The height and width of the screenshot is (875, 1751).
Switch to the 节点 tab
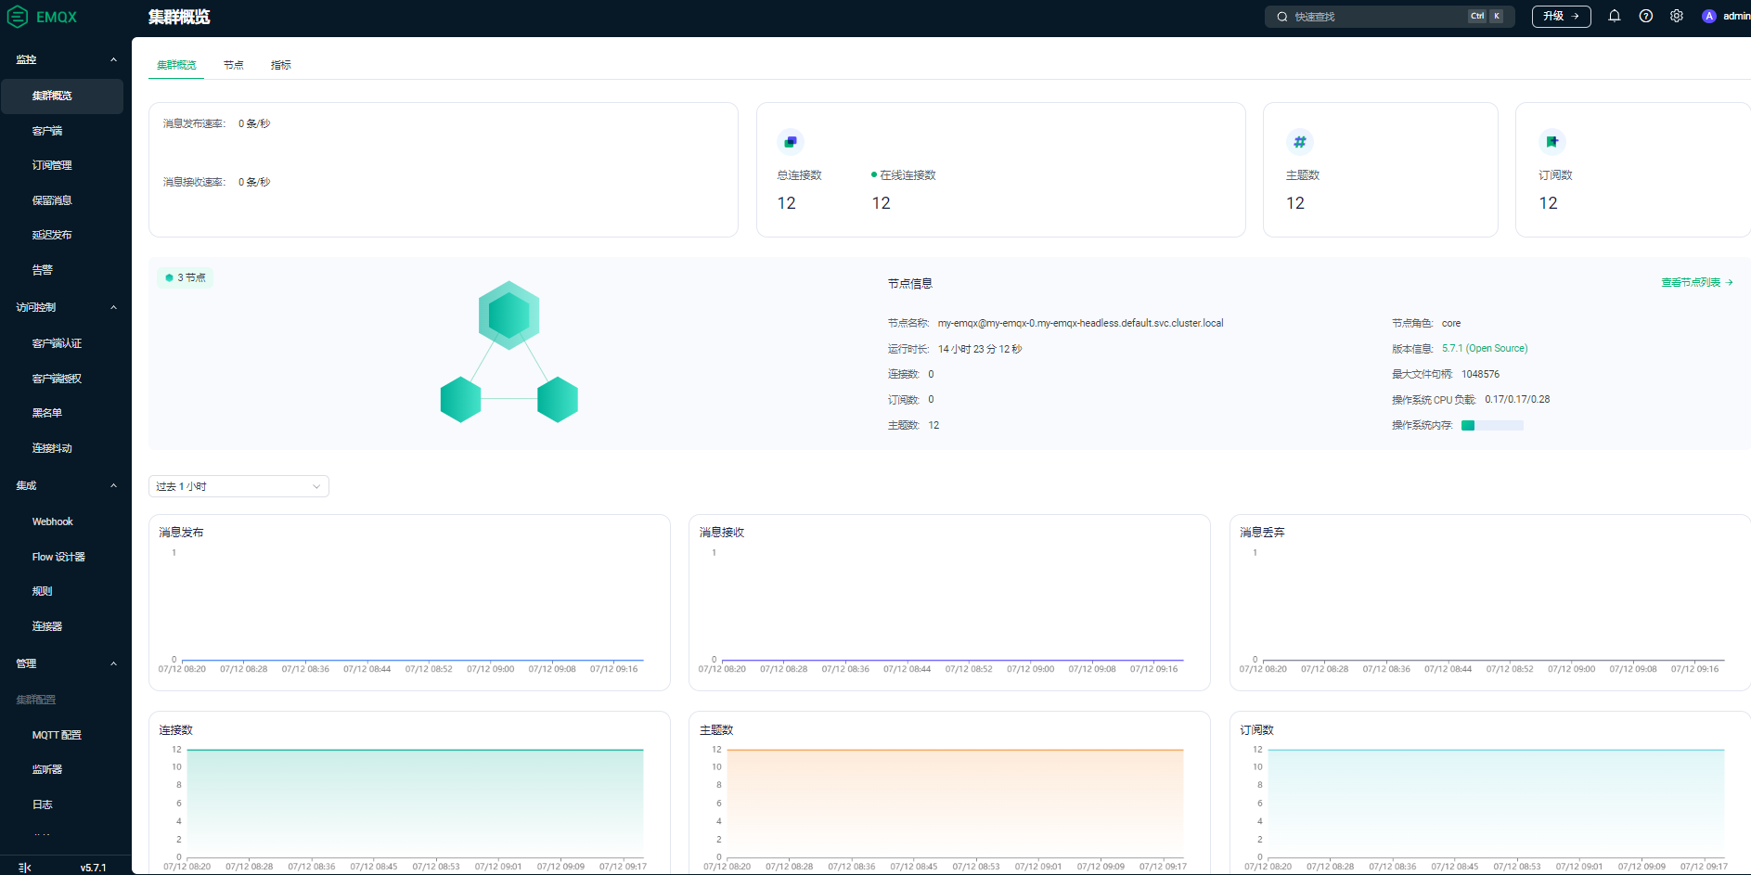click(x=233, y=65)
